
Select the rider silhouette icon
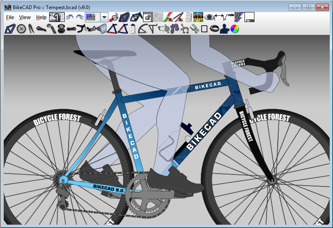(x=224, y=29)
